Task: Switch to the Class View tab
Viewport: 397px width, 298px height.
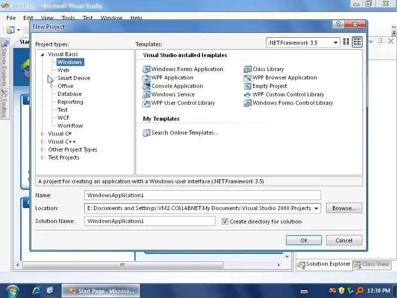Action: (372, 265)
